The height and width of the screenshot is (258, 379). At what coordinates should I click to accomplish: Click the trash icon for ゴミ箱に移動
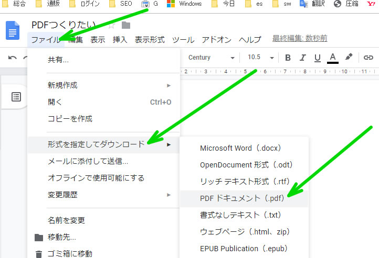(39, 254)
